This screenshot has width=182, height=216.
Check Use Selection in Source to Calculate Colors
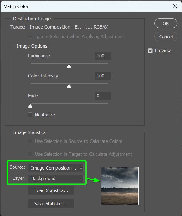30,141
